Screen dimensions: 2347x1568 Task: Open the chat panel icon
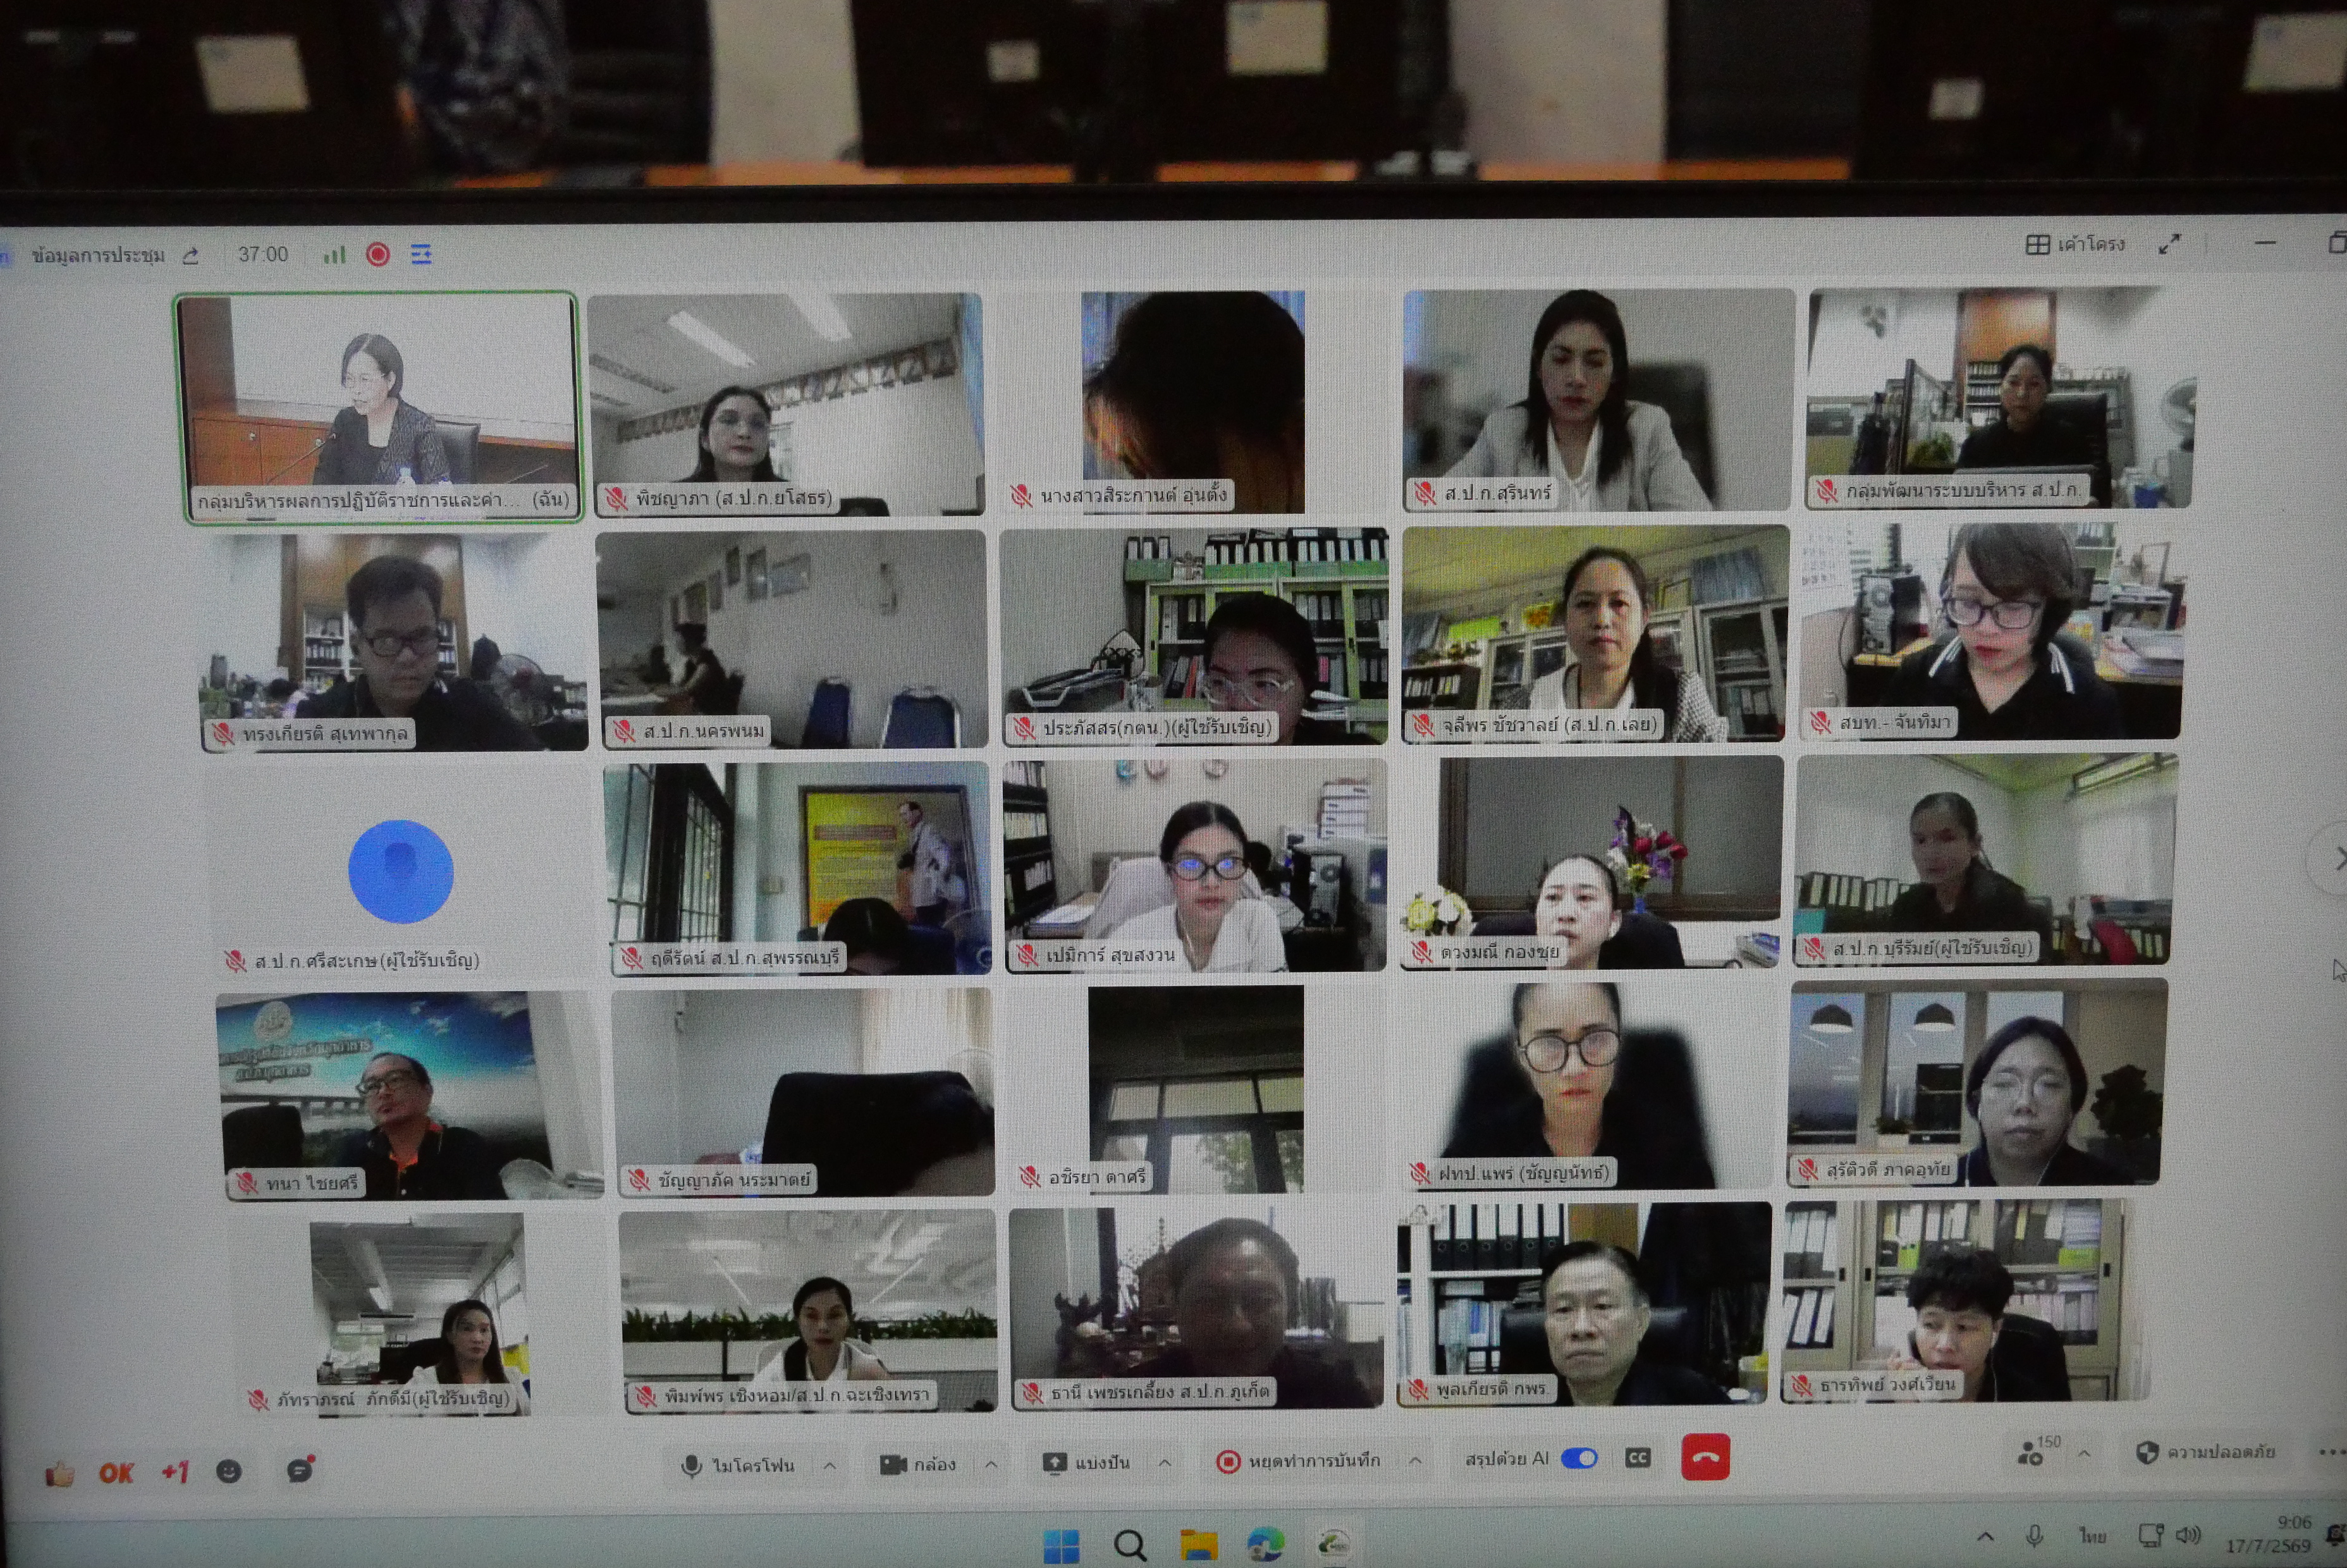300,1470
